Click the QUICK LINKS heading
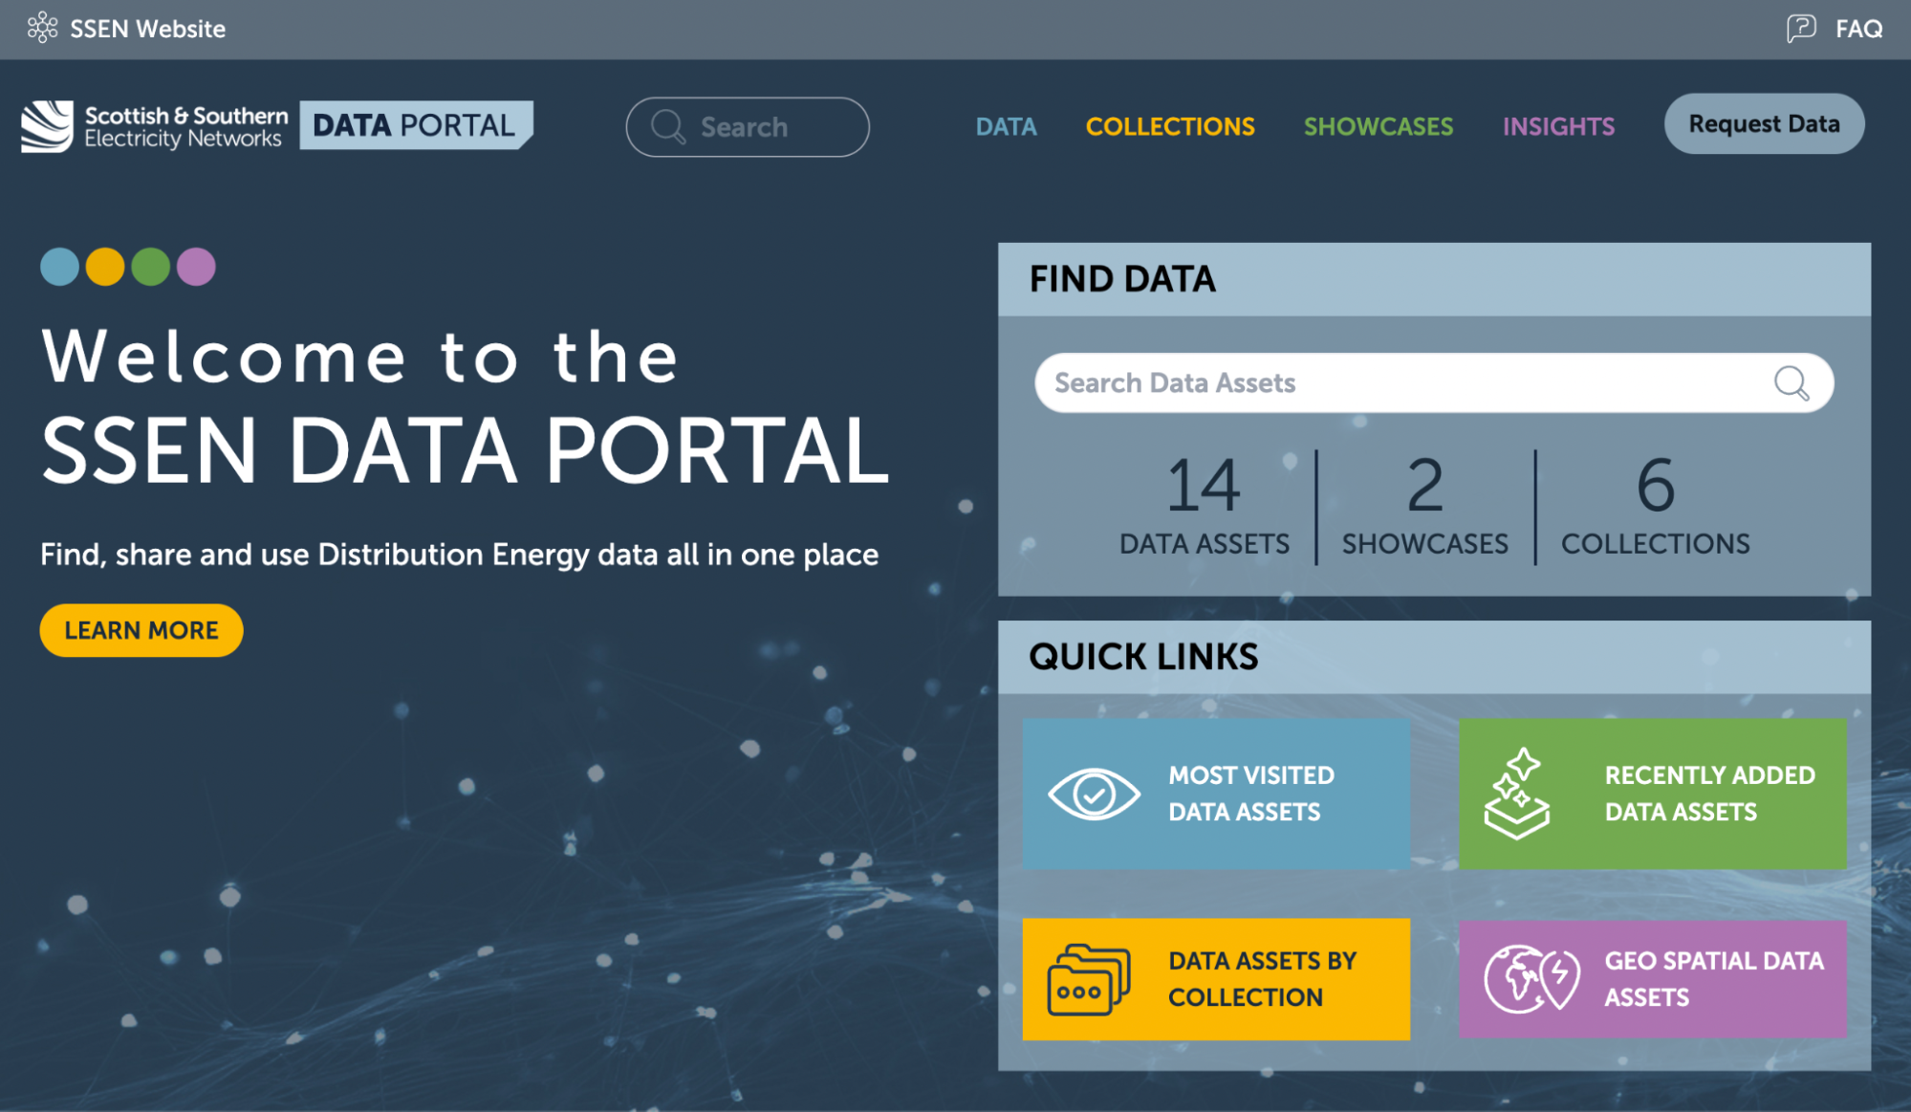Image resolution: width=1911 pixels, height=1112 pixels. point(1143,657)
